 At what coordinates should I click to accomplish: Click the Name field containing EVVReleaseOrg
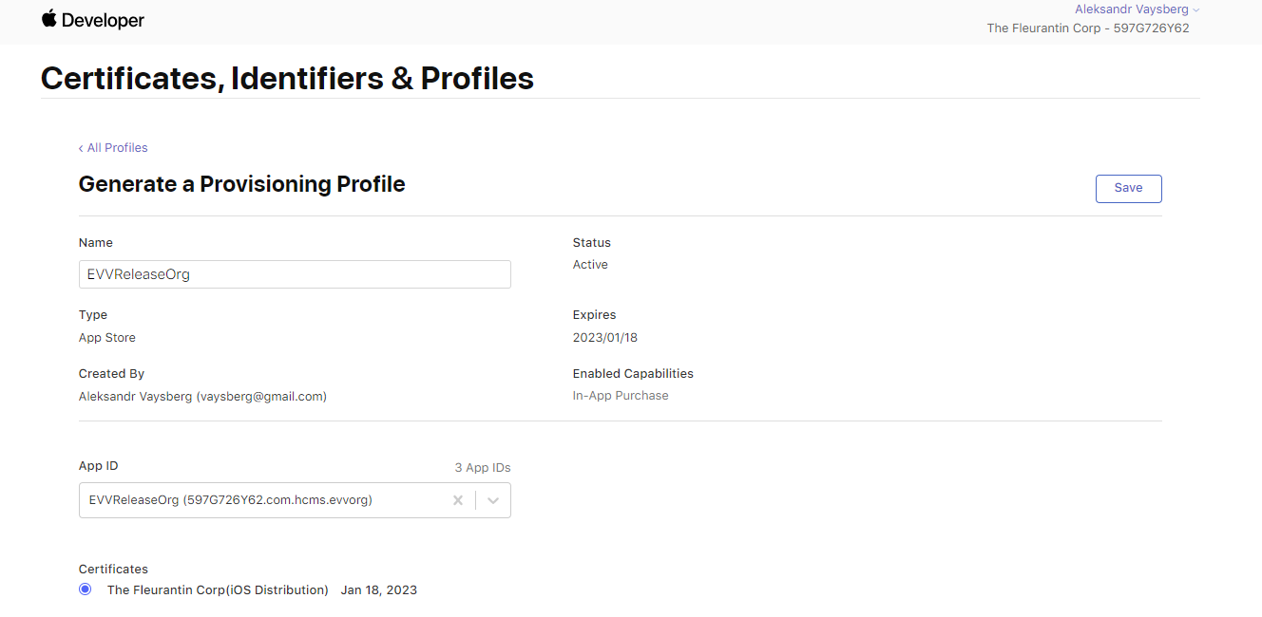click(x=295, y=274)
